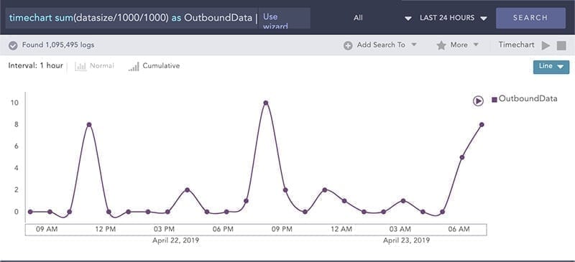Select the 06 PM label on the time axis

tap(223, 230)
